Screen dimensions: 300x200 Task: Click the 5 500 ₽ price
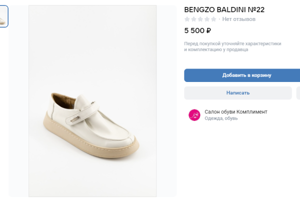coord(197,30)
